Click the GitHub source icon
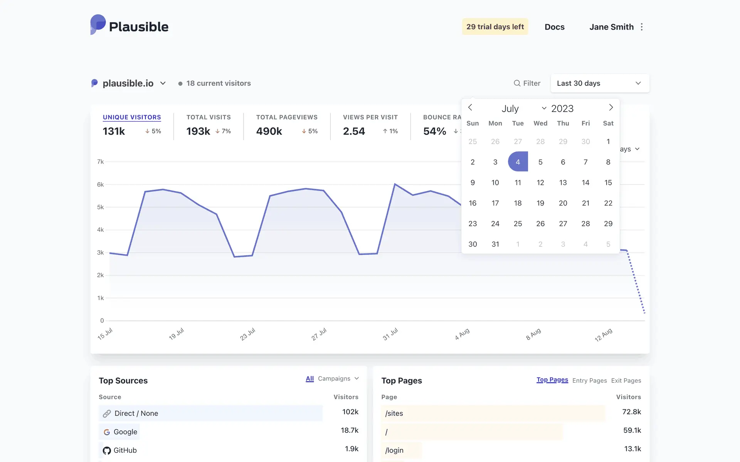 pyautogui.click(x=107, y=450)
